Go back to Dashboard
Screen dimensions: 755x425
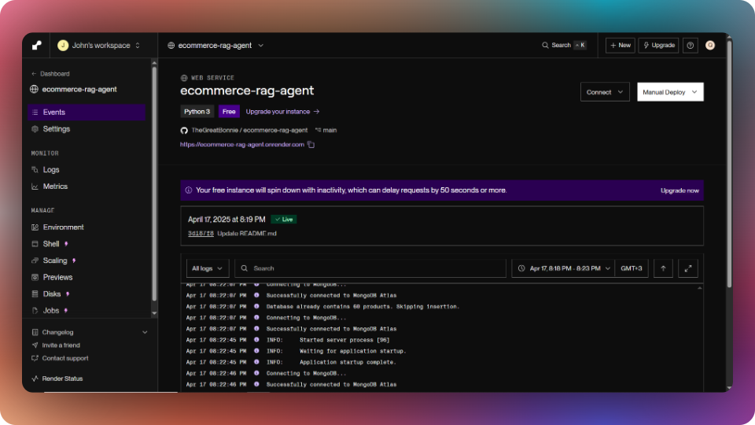click(50, 74)
